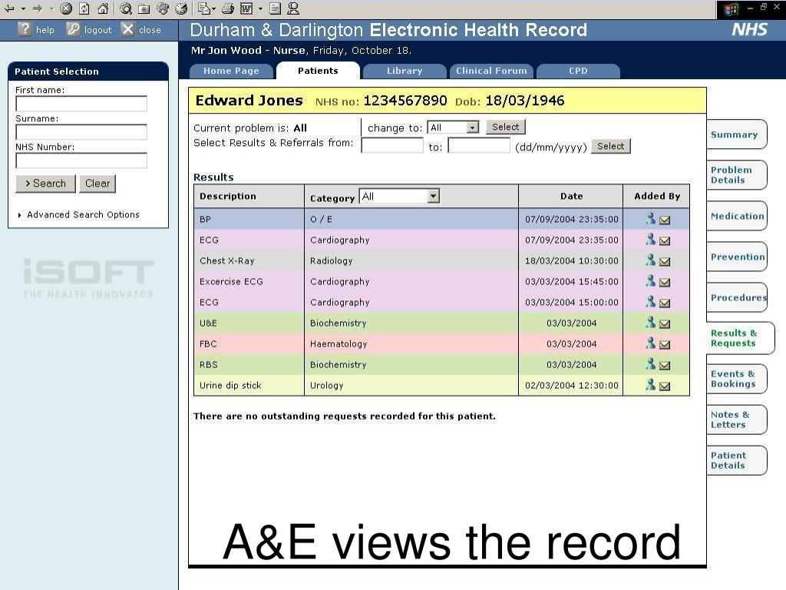Screen dimensions: 786x590
Task: Open the History clock toolbar icon
Action: [x=181, y=8]
